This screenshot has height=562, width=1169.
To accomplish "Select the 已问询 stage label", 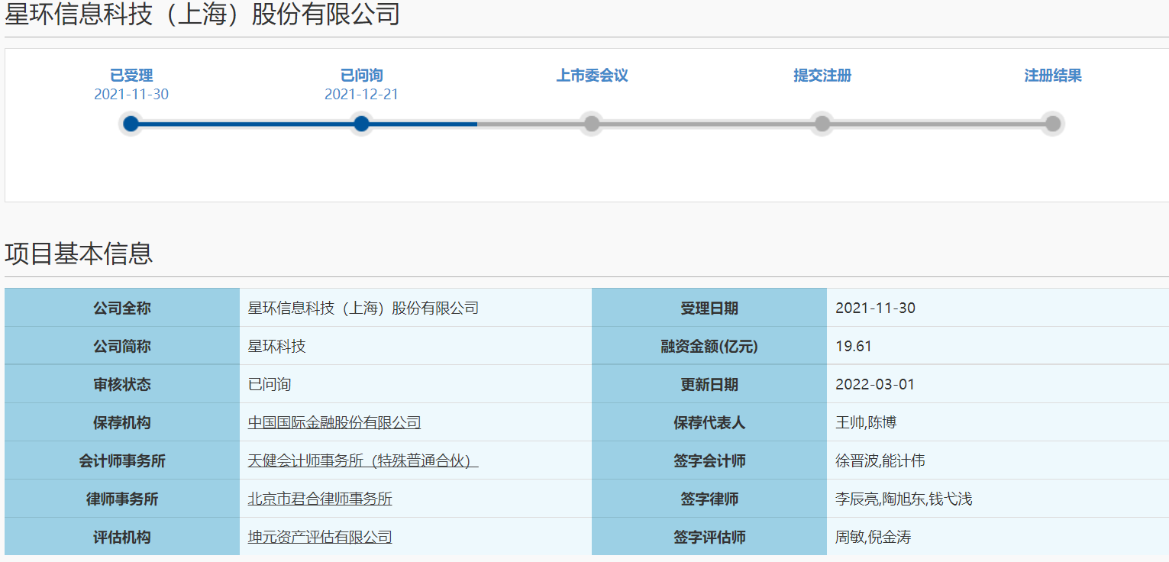I will 362,76.
